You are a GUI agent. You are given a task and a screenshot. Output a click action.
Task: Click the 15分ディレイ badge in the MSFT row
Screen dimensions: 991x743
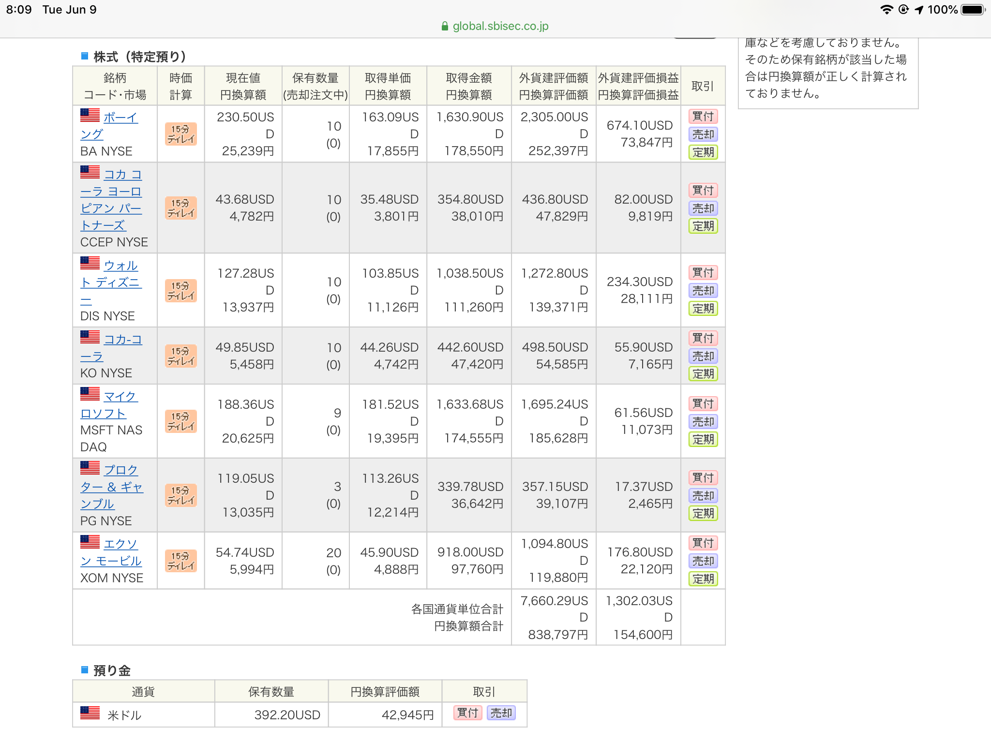tap(181, 421)
